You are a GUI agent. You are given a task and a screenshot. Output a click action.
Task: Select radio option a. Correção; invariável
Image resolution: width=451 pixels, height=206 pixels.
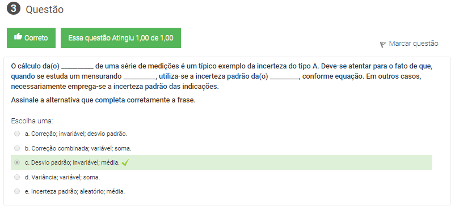[17, 134]
